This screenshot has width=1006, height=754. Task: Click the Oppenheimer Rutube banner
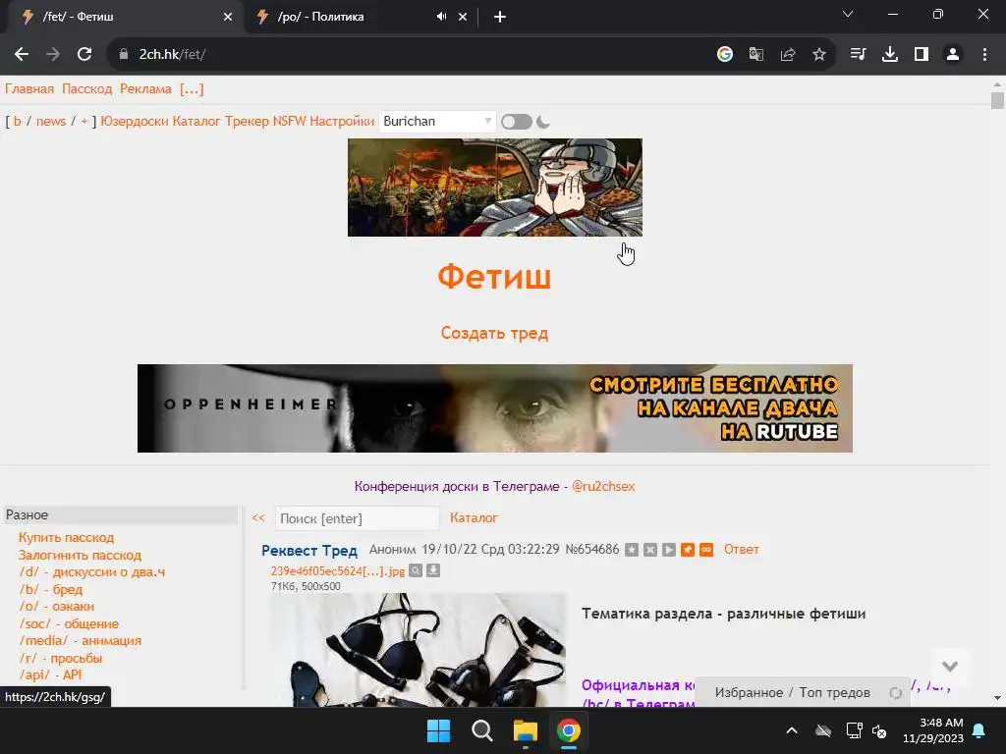point(495,408)
